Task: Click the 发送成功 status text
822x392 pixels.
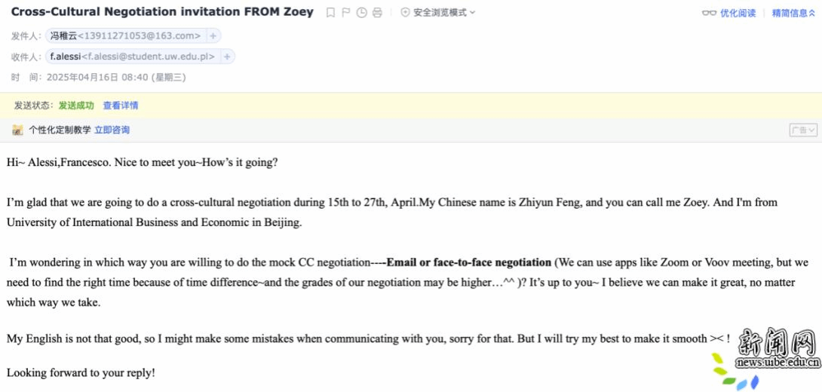Action: (x=76, y=106)
